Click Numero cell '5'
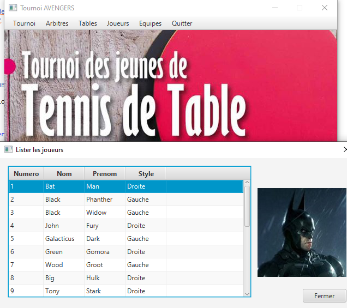This screenshot has width=347, height=308. pos(26,239)
